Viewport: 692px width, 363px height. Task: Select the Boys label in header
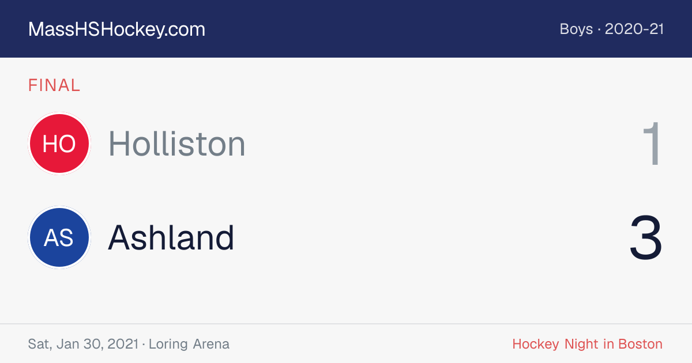pos(576,29)
